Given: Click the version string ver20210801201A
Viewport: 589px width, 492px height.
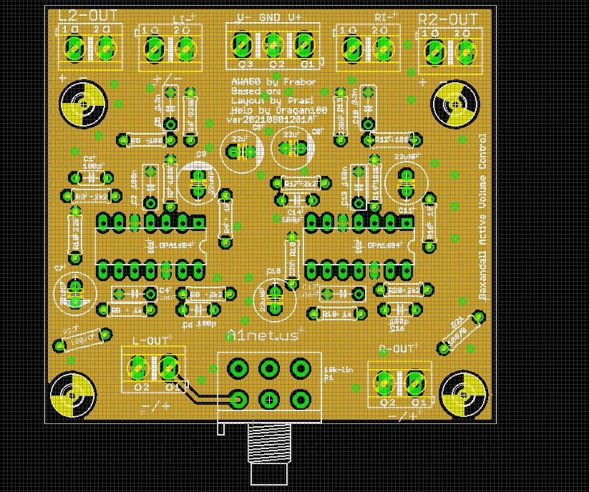Looking at the screenshot, I should tap(271, 119).
